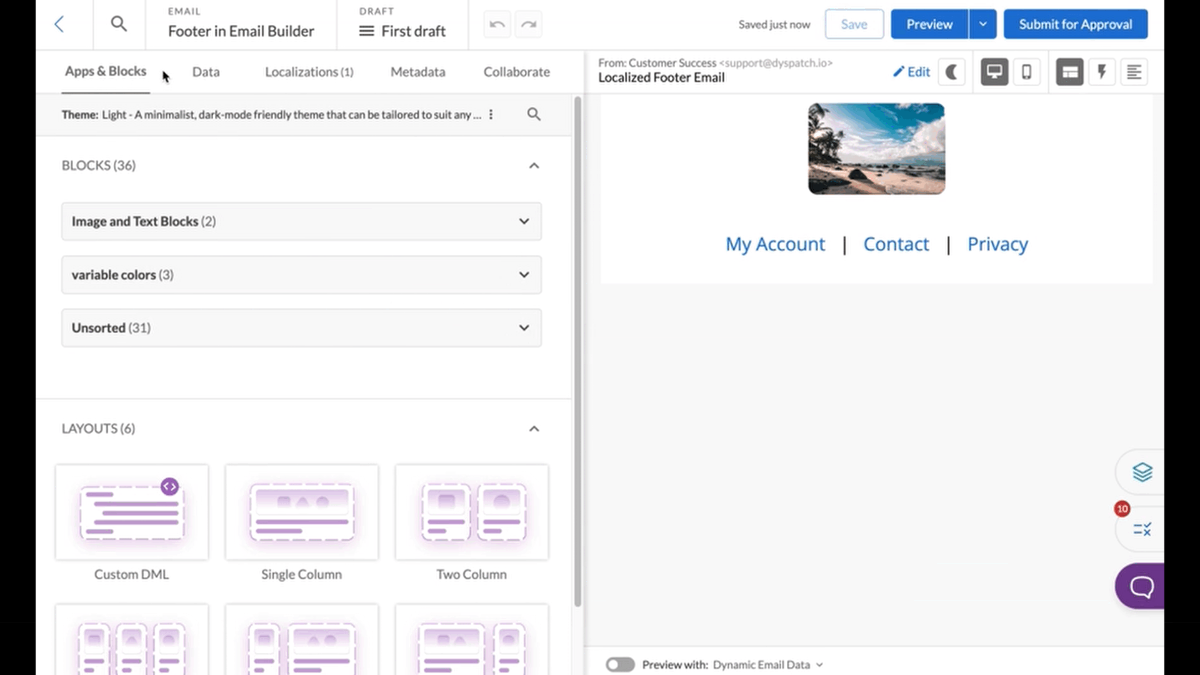Viewport: 1200px width, 675px height.
Task: Click the layers stack icon
Action: click(x=1142, y=471)
